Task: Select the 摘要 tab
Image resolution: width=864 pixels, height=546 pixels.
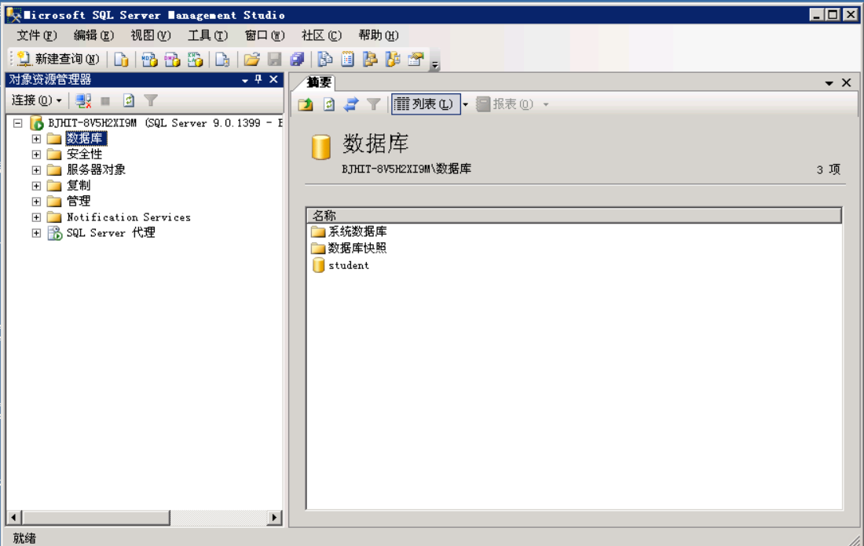Action: 319,82
